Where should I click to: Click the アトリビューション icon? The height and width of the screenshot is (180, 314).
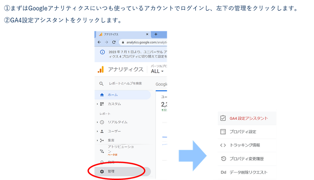pos(102,151)
